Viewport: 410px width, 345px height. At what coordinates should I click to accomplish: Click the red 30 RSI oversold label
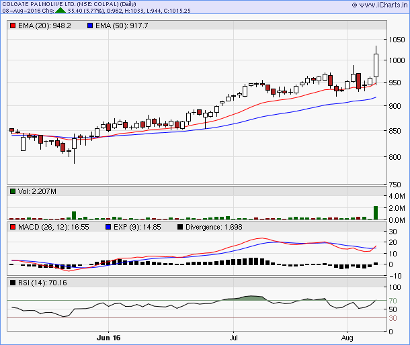(393, 318)
